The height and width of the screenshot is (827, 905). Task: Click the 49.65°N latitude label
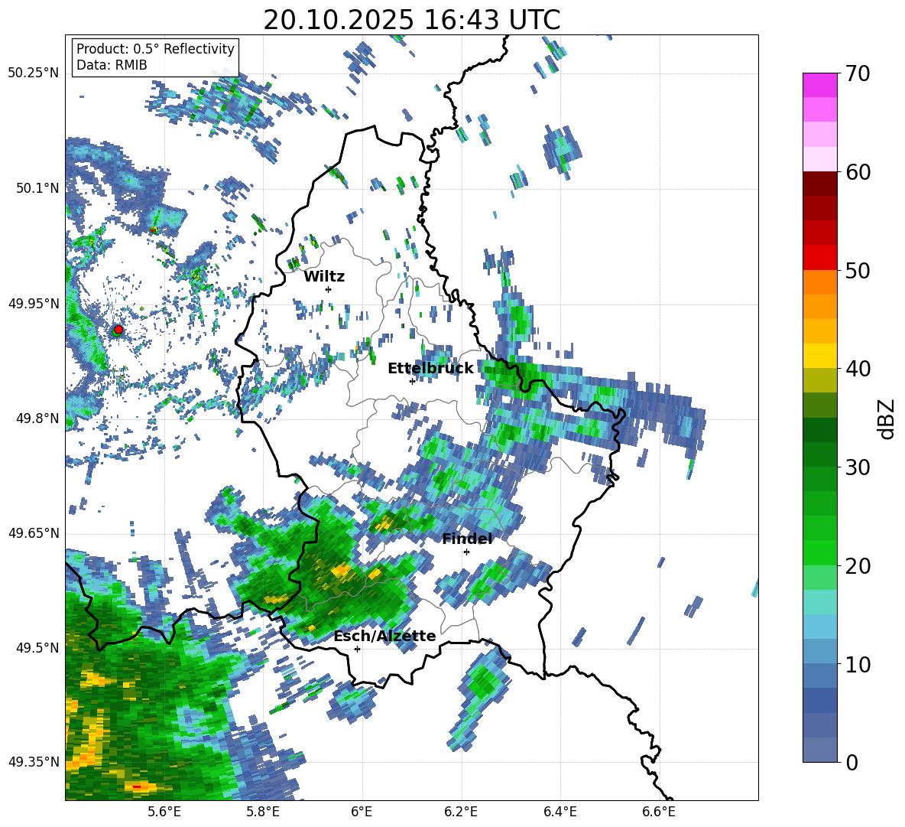(x=34, y=533)
